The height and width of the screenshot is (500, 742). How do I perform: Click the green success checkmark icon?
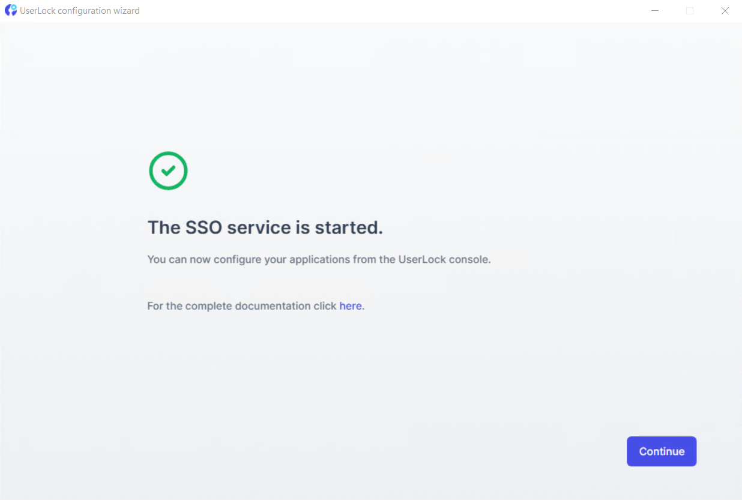tap(169, 171)
